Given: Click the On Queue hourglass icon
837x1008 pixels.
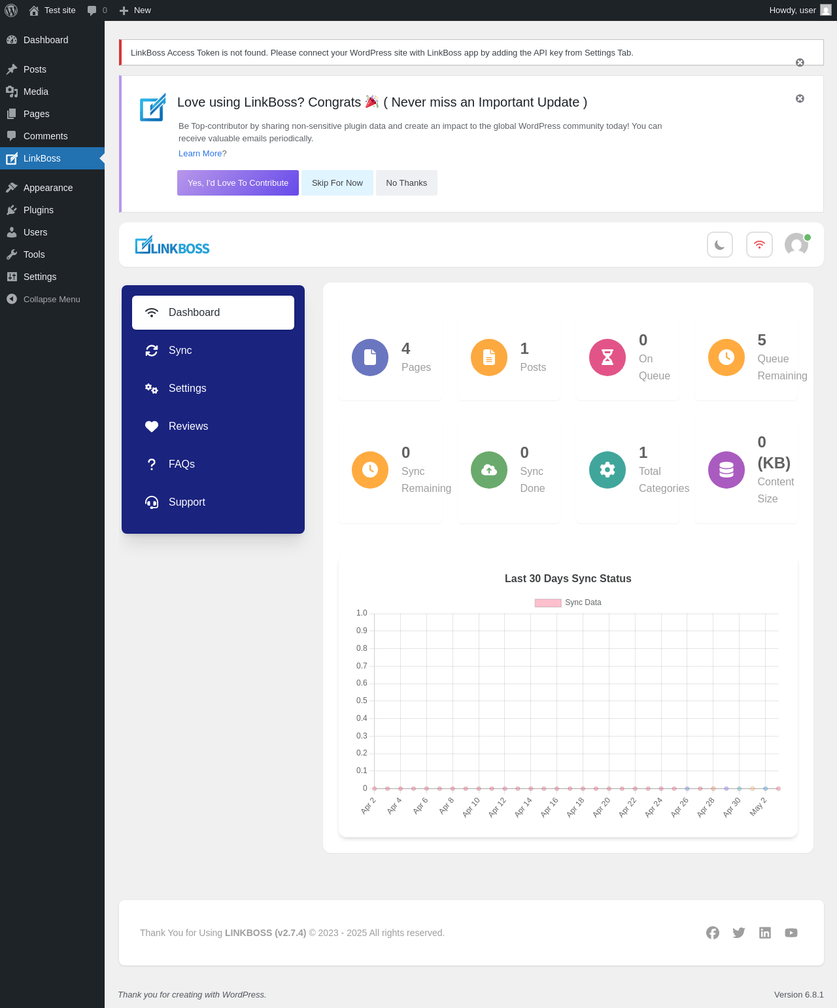Looking at the screenshot, I should pos(607,357).
